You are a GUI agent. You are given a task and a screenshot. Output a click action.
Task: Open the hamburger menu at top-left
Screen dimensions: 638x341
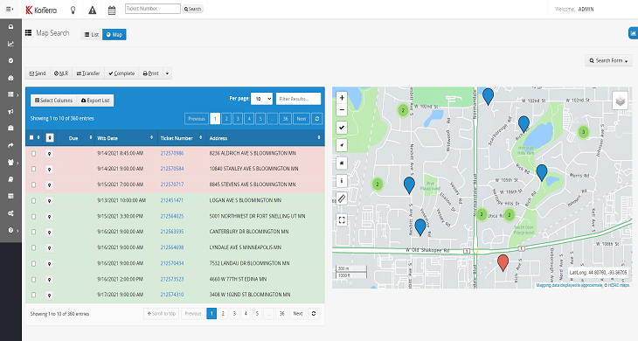pos(10,9)
